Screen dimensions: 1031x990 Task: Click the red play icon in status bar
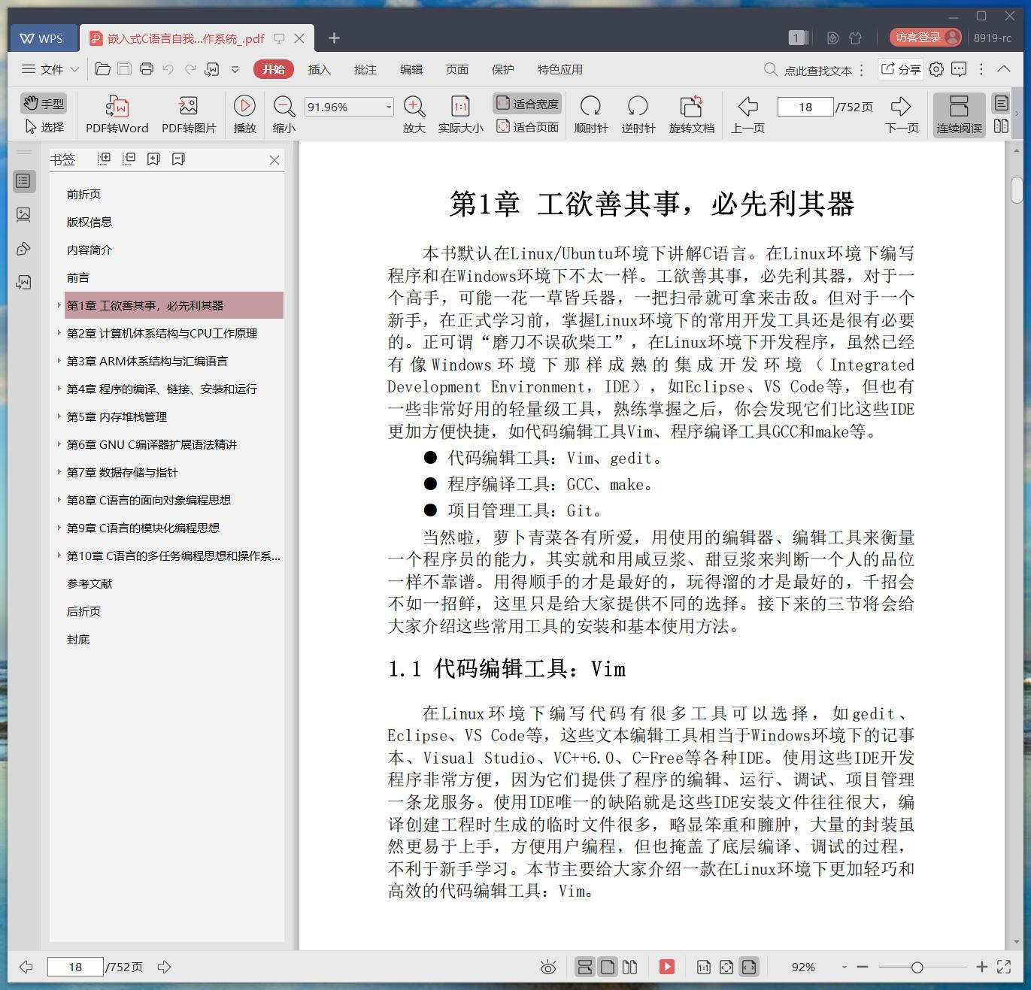[x=667, y=967]
